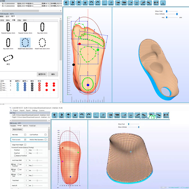Click right arrow of Job Tree horizontal scrollbar

[x=49, y=120]
